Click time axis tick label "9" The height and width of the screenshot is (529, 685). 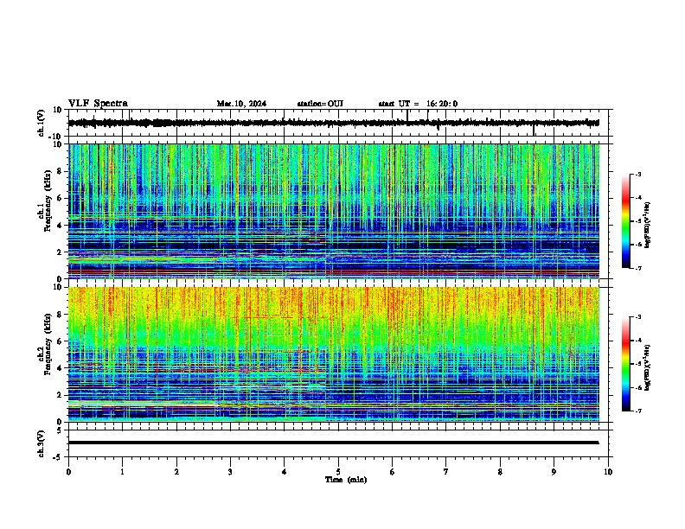(554, 472)
